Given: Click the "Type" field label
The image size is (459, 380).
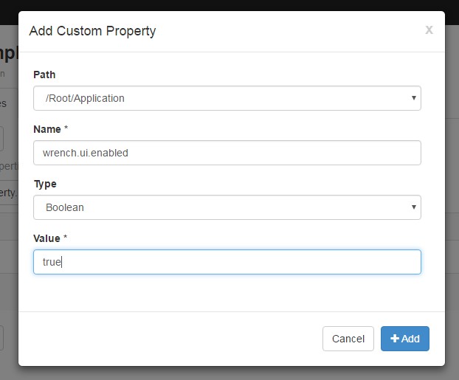Looking at the screenshot, I should click(x=45, y=184).
